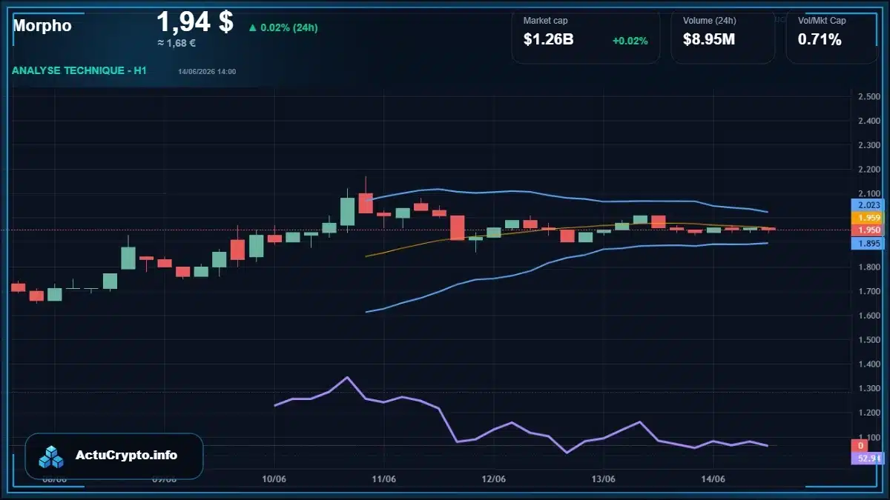Click the green up-arrow 24h change indicator

[283, 27]
